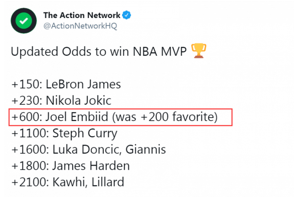The width and height of the screenshot is (294, 197).
Task: Click the Joel Embiid name
Action: 77,117
